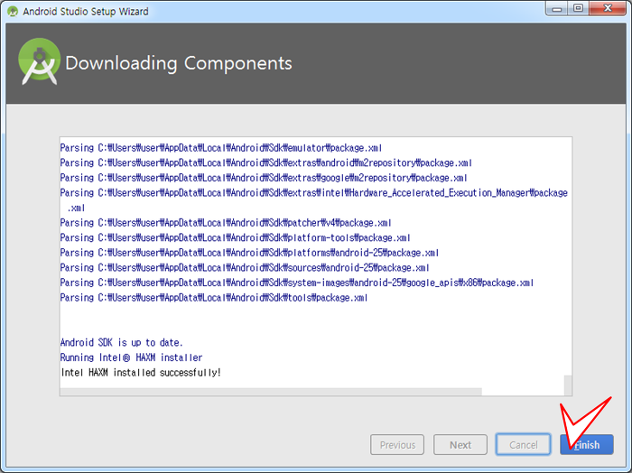
Task: Click the extras google m2repository parsing line
Action: pos(264,178)
